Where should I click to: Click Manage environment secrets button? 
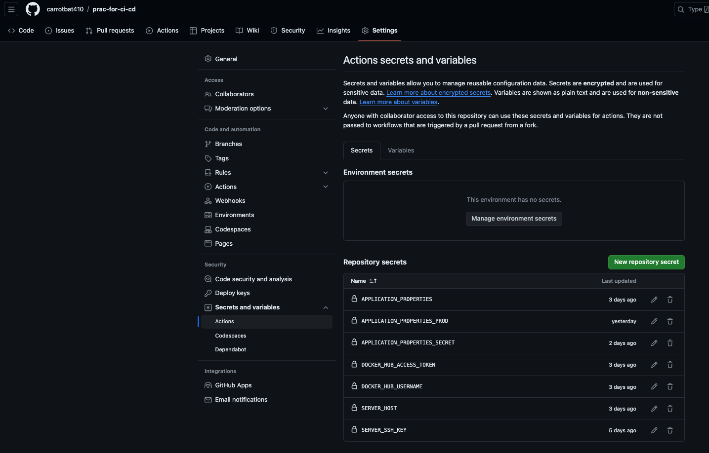click(514, 219)
